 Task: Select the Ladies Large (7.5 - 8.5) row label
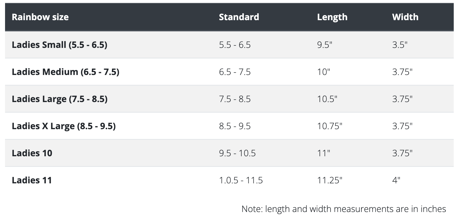[x=60, y=99]
